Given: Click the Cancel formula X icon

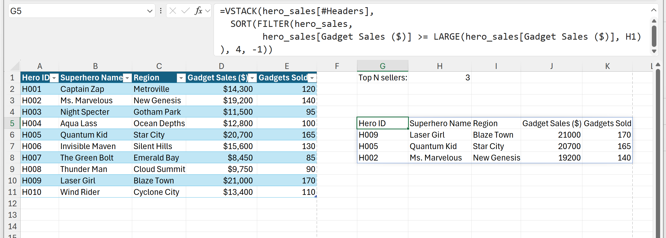Looking at the screenshot, I should point(173,11).
